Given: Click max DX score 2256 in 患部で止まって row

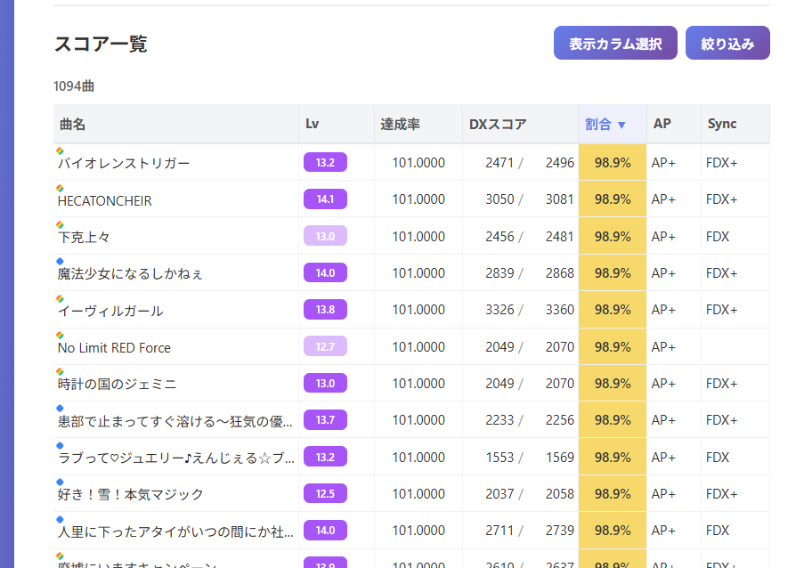Looking at the screenshot, I should pyautogui.click(x=559, y=420).
